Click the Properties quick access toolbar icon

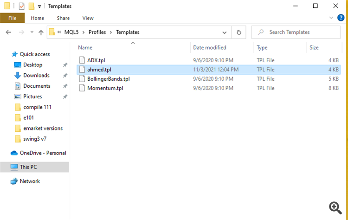(x=21, y=6)
